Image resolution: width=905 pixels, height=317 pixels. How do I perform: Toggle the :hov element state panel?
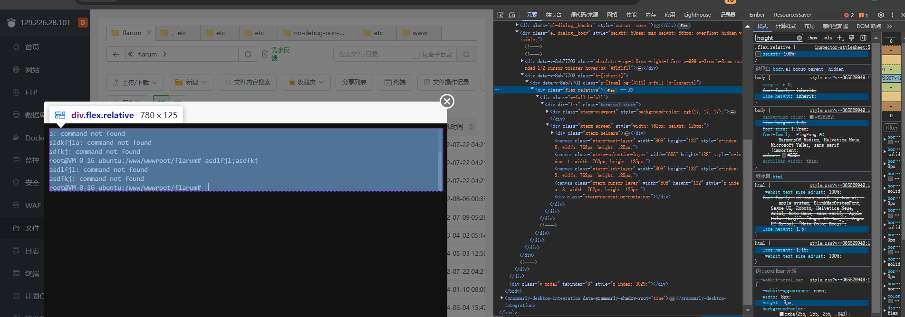pyautogui.click(x=812, y=38)
